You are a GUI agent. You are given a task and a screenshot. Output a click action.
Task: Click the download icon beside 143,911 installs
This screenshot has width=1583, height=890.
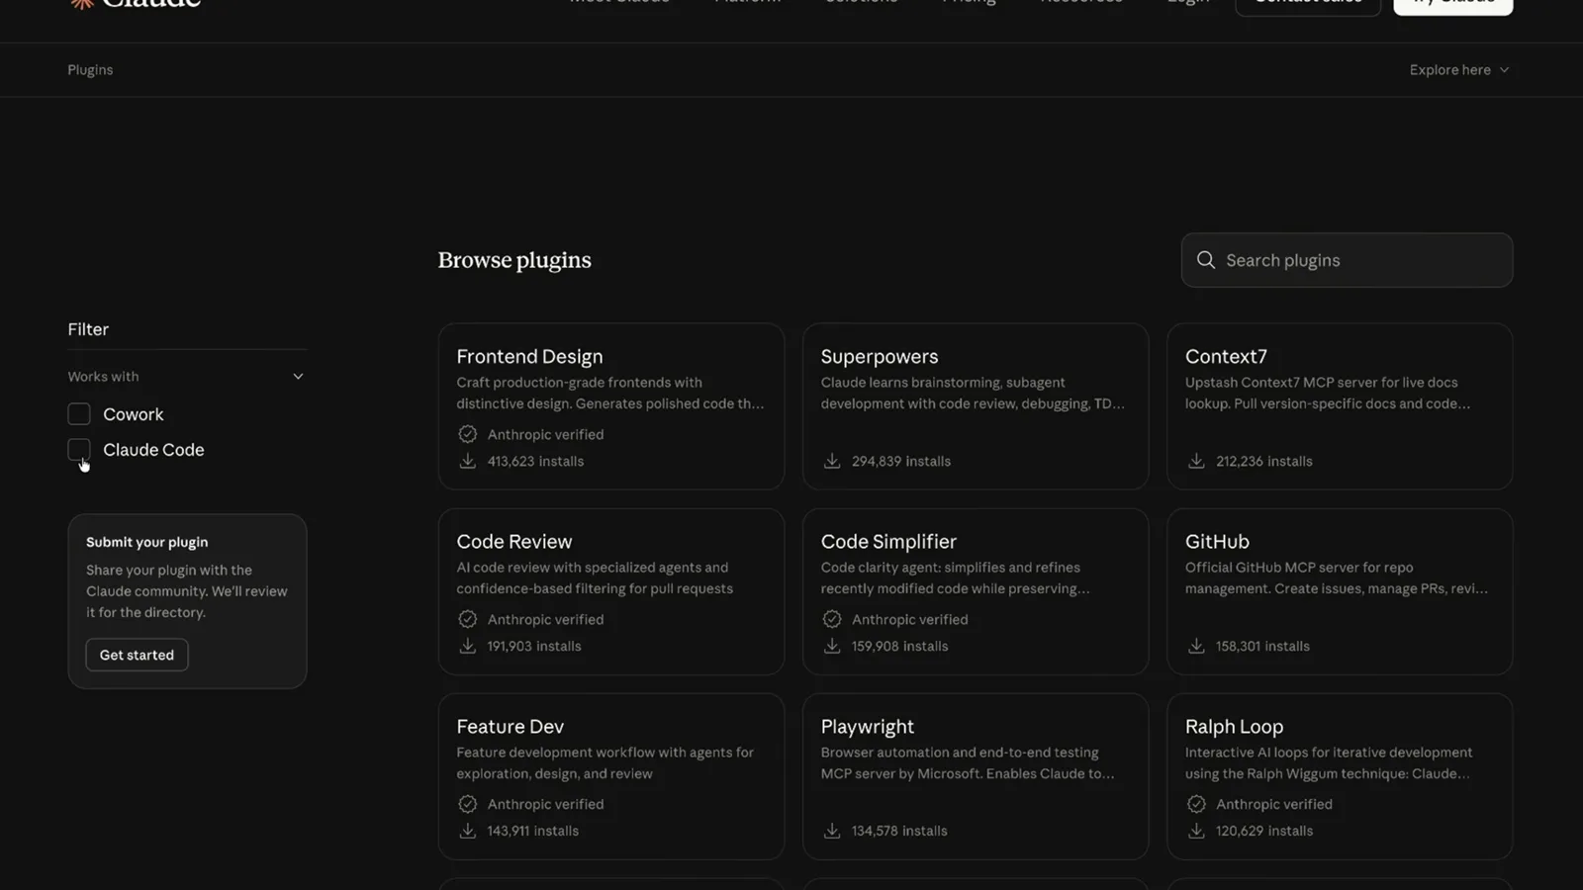[468, 831]
